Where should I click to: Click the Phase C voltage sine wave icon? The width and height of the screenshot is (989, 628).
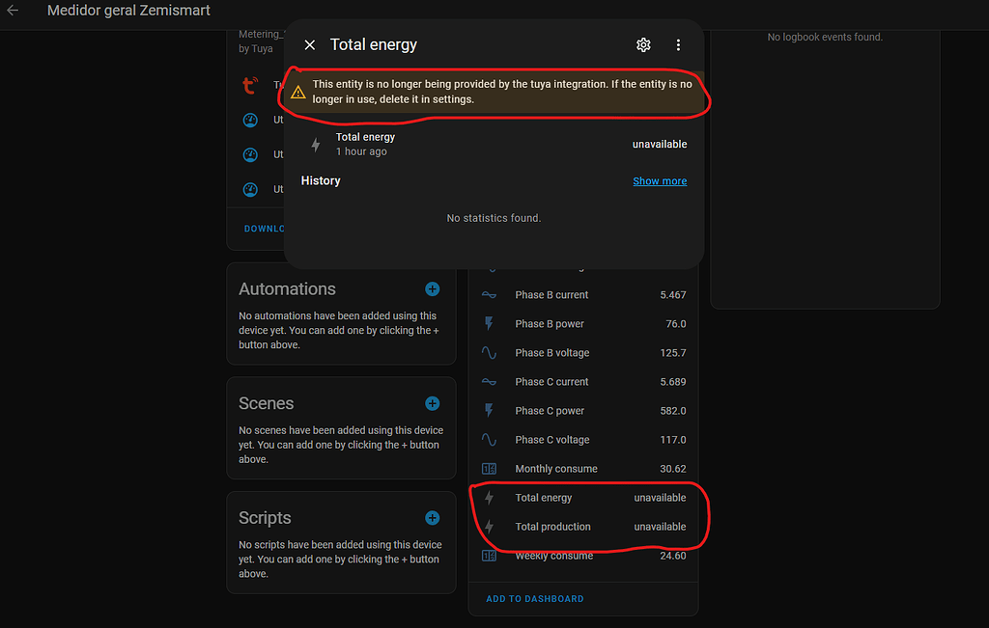[490, 439]
